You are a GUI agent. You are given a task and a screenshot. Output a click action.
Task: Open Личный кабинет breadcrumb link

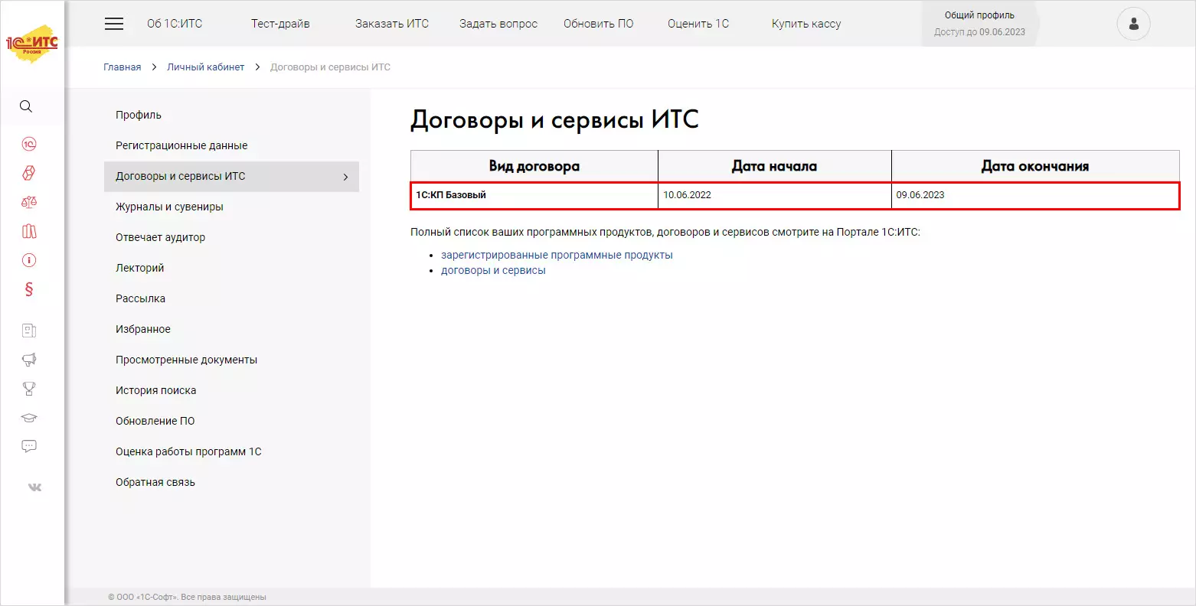(206, 67)
